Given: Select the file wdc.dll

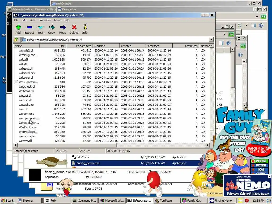Looking at the screenshot, I should coord(23,59).
